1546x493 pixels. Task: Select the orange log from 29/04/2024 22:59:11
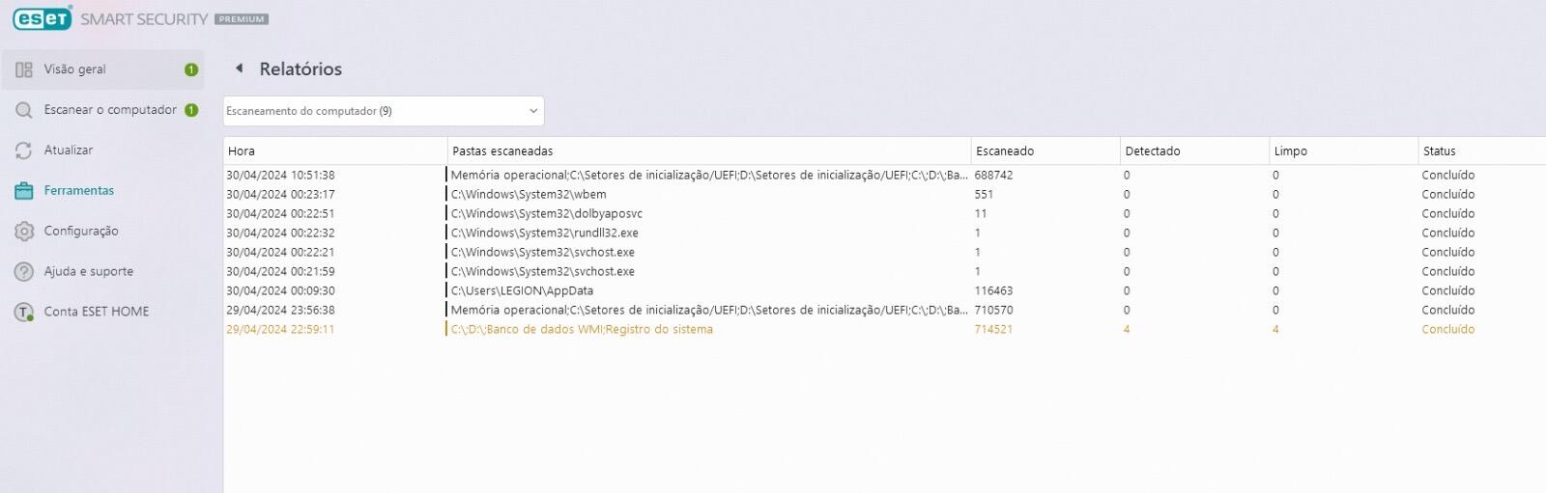click(x=884, y=330)
